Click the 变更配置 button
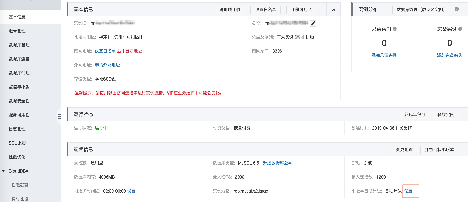The height and width of the screenshot is (202, 468). click(405, 149)
